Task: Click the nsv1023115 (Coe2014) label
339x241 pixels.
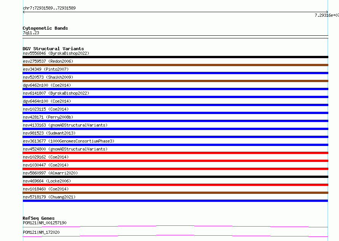Action: (46, 109)
